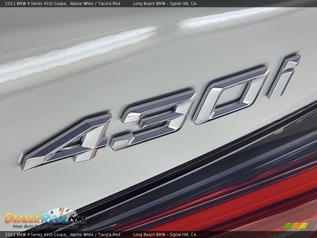Click the top caption 'Long Beach BMW – Signal Hill, CA'

tap(165, 3)
